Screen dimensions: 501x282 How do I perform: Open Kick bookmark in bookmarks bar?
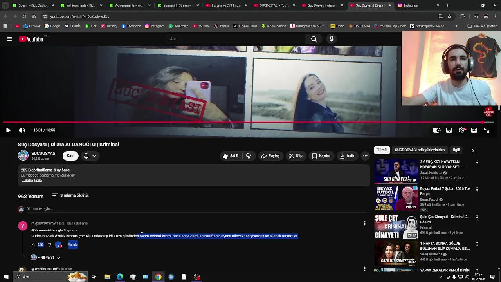[90, 26]
